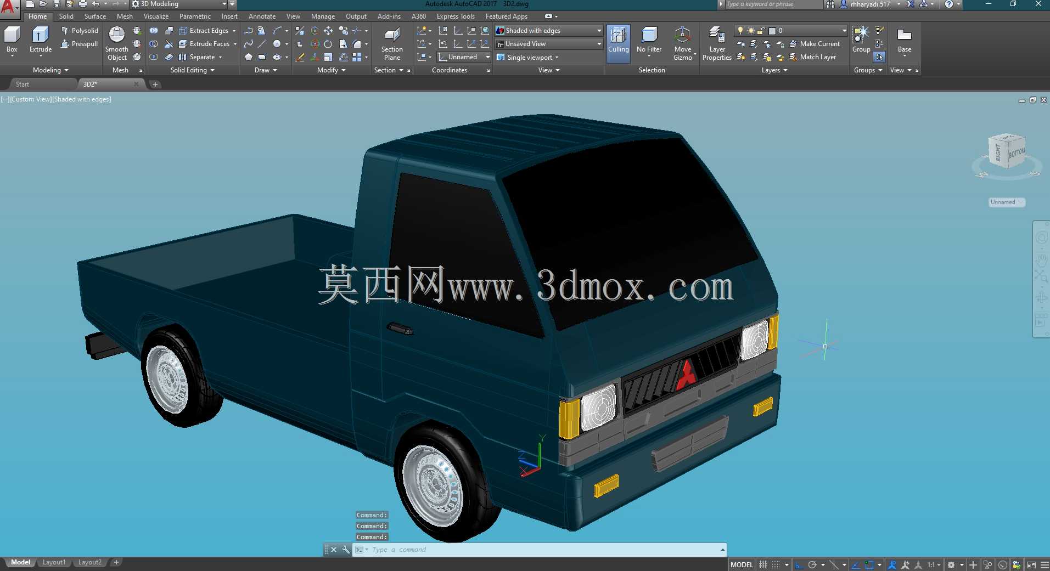The width and height of the screenshot is (1050, 571).
Task: Toggle 2D object snap in status bar
Action: pyautogui.click(x=869, y=564)
